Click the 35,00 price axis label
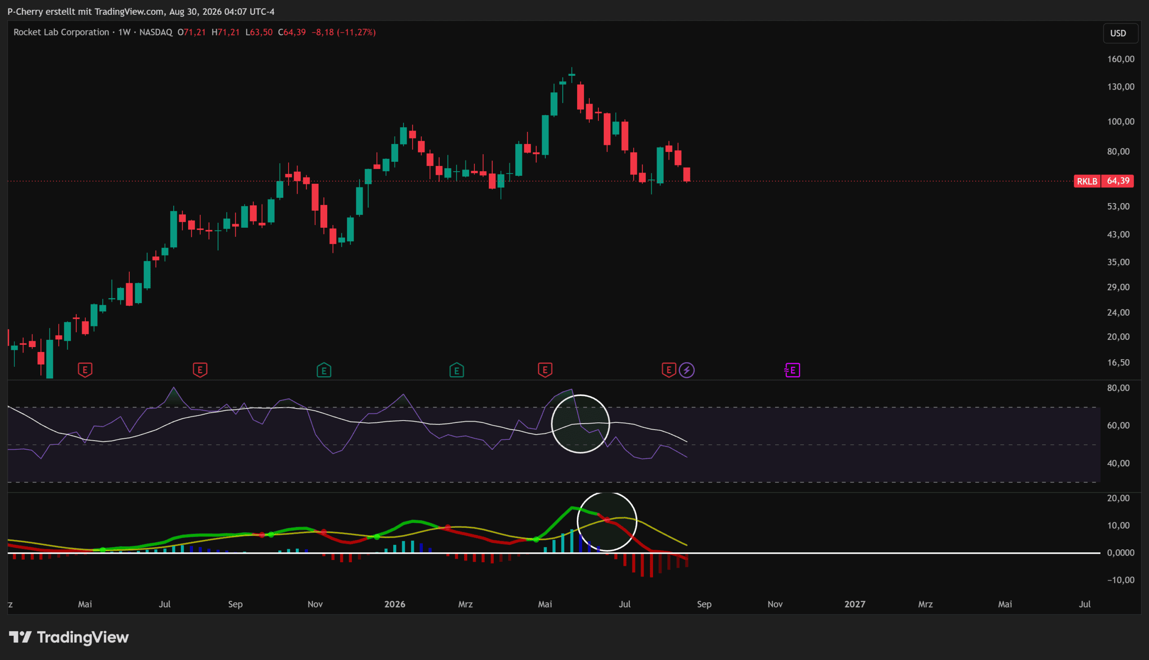1149x660 pixels. click(x=1118, y=262)
